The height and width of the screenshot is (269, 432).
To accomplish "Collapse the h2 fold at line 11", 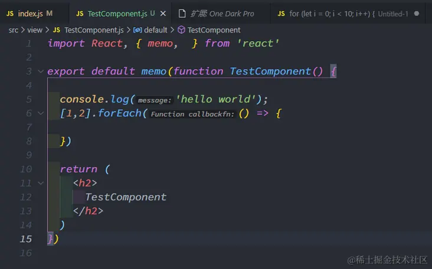I will (x=41, y=183).
